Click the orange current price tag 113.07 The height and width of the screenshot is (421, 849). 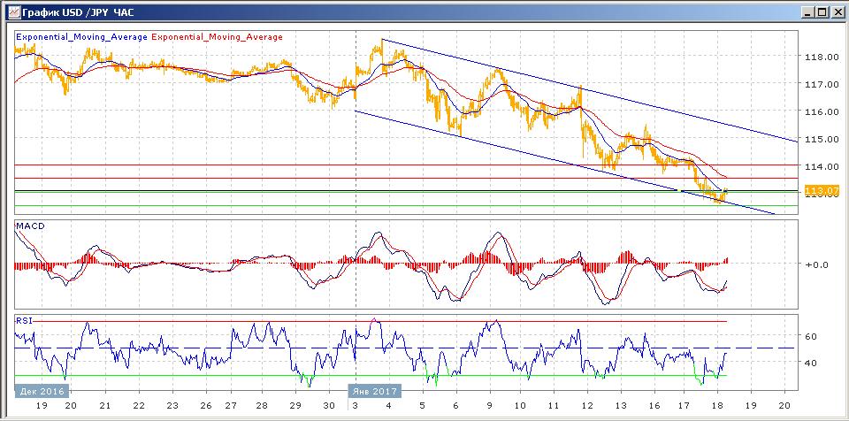point(819,190)
